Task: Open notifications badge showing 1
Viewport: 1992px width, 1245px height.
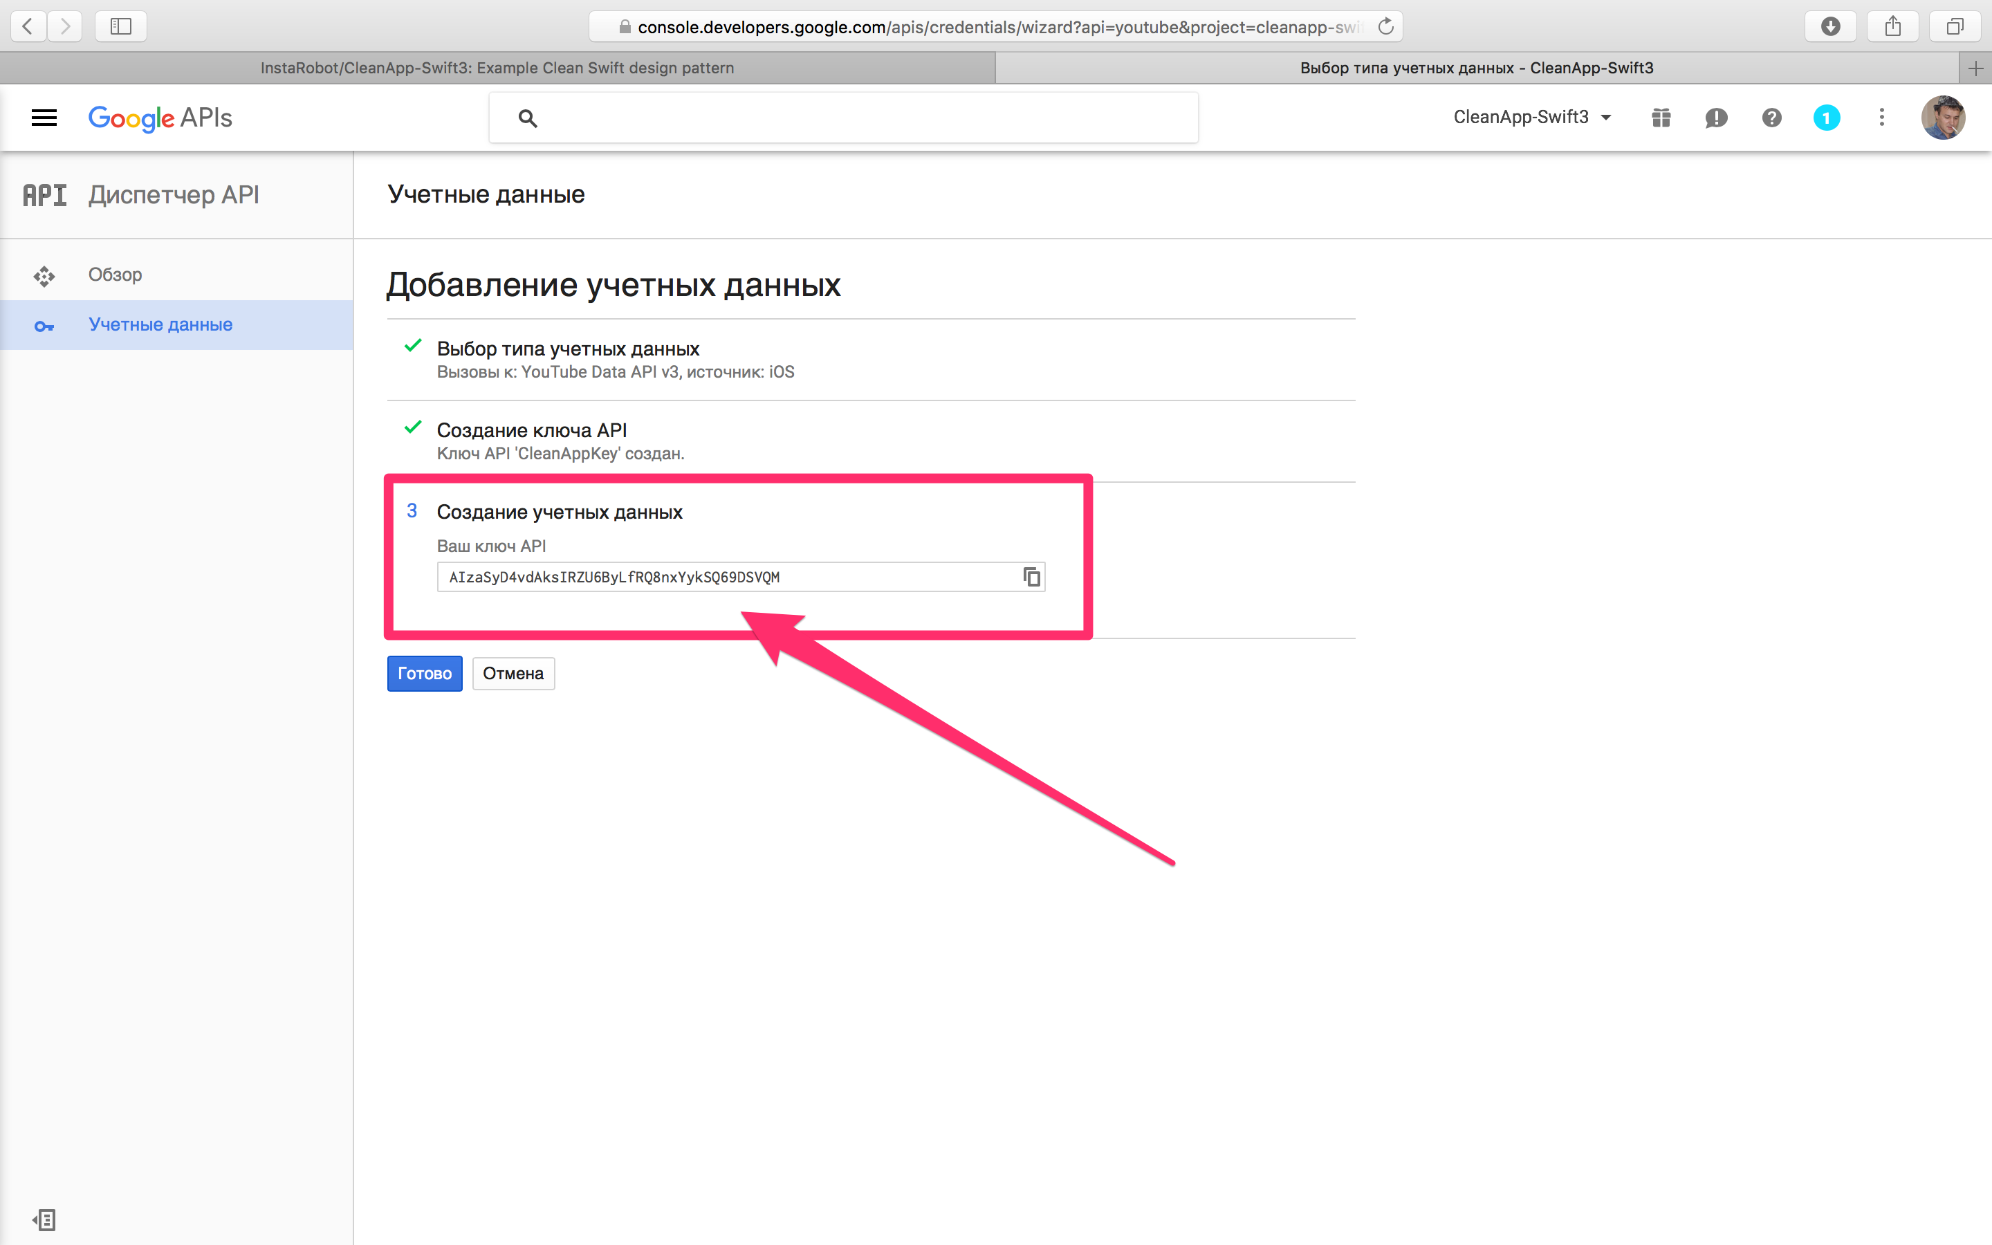Action: point(1826,118)
